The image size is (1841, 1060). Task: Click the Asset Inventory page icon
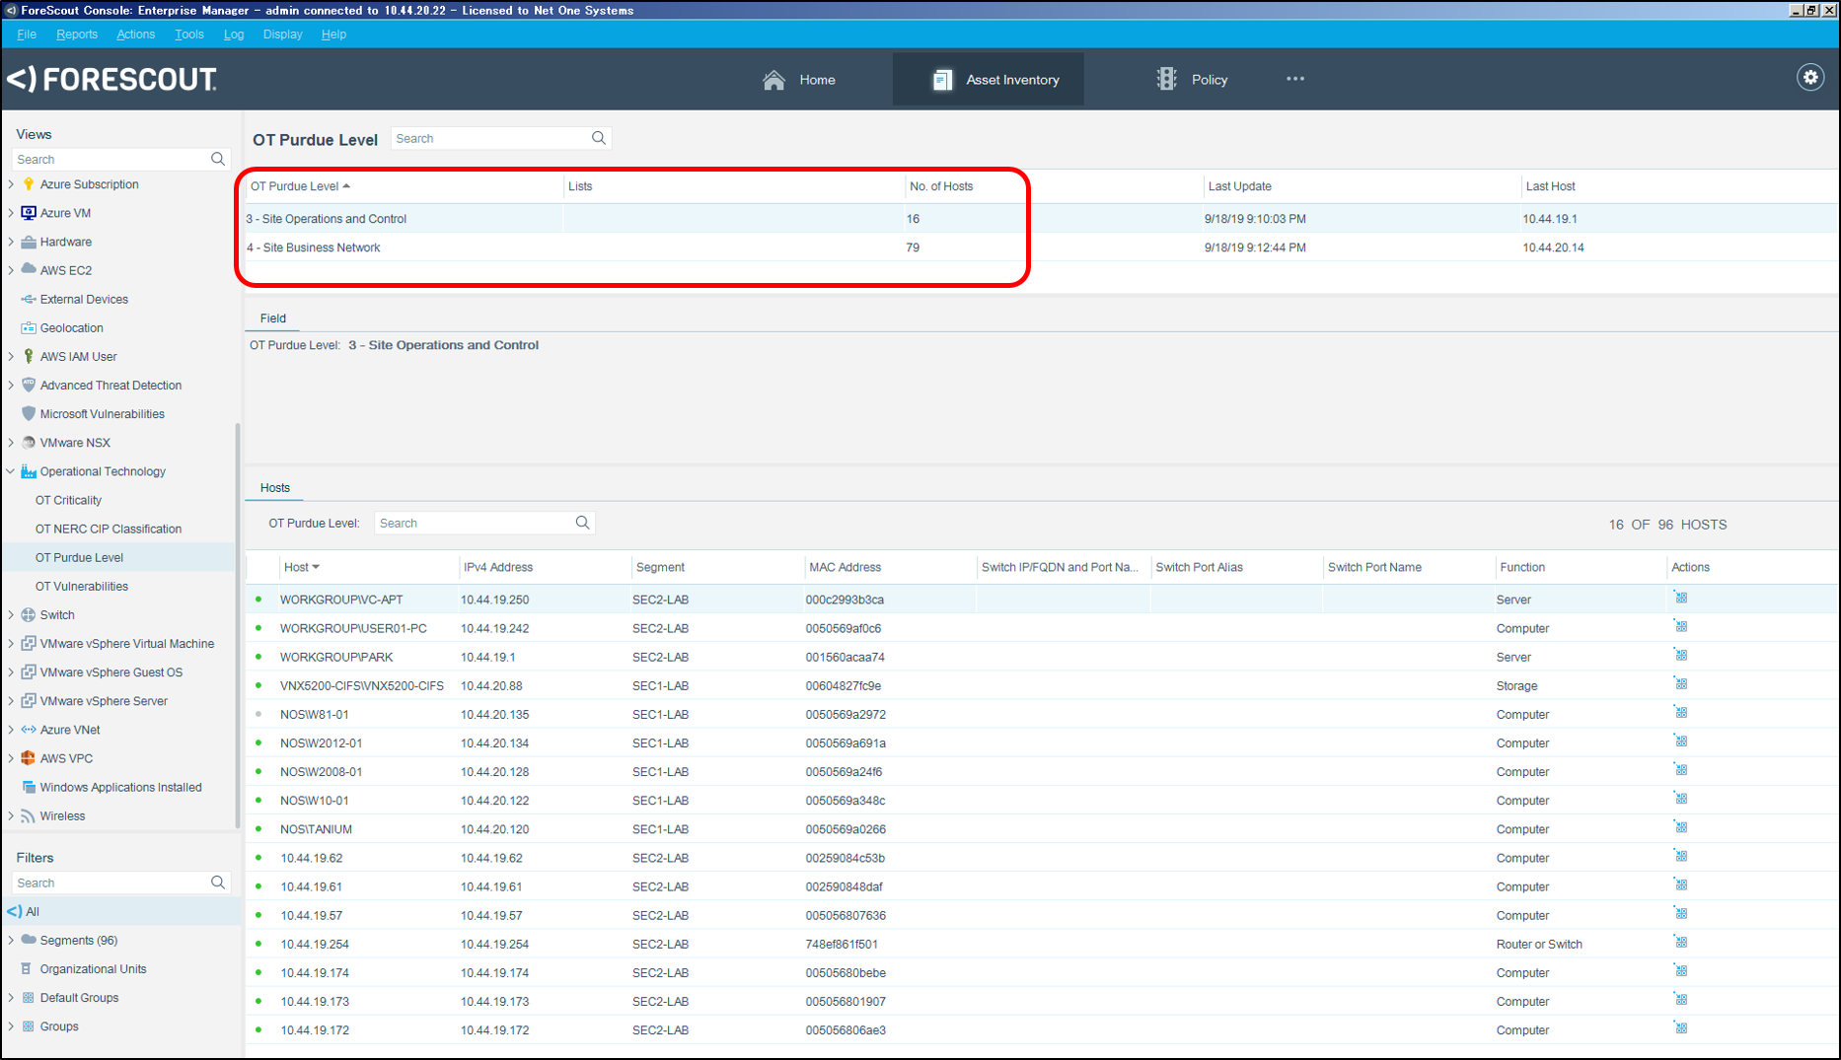(x=943, y=80)
